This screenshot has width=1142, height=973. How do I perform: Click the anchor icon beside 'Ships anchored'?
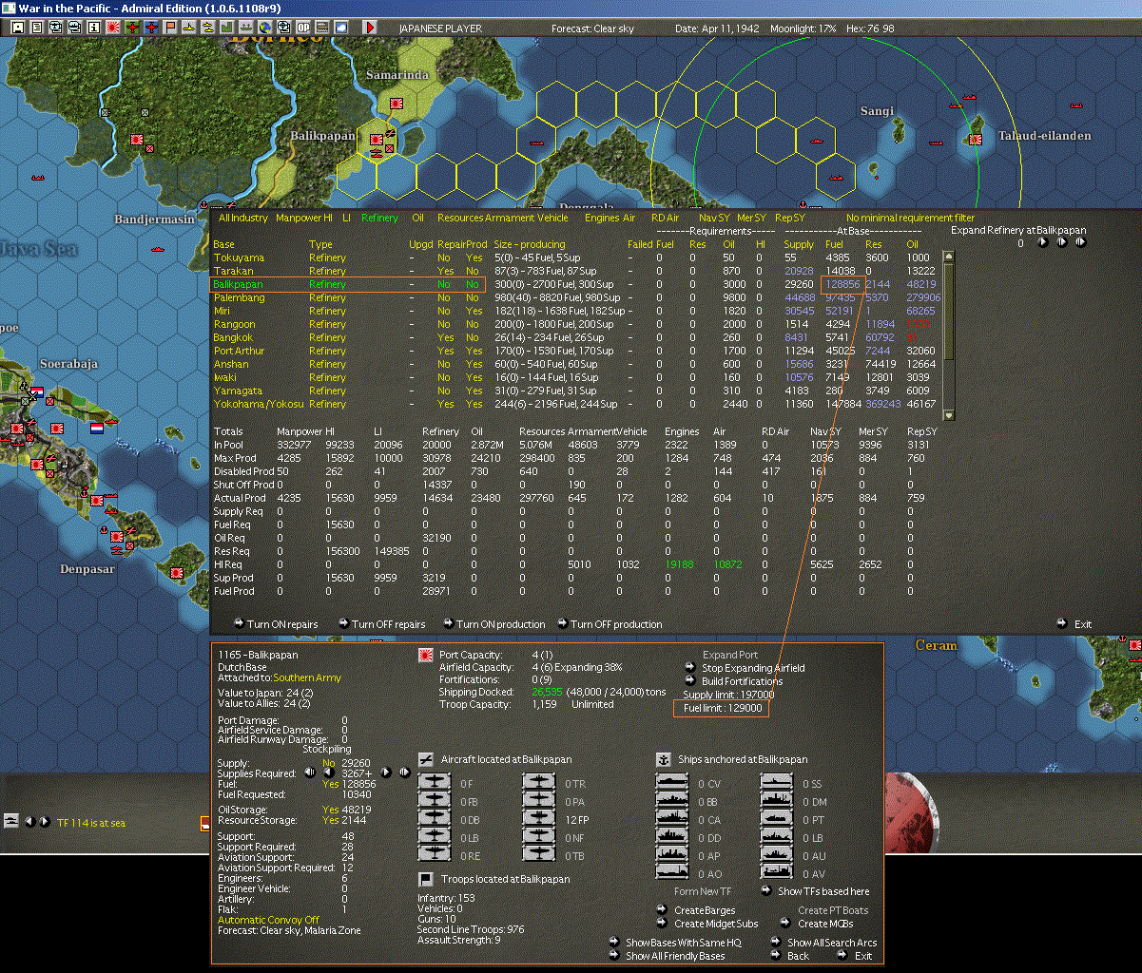[663, 759]
